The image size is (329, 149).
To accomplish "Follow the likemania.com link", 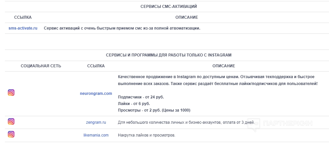I will 96,135.
